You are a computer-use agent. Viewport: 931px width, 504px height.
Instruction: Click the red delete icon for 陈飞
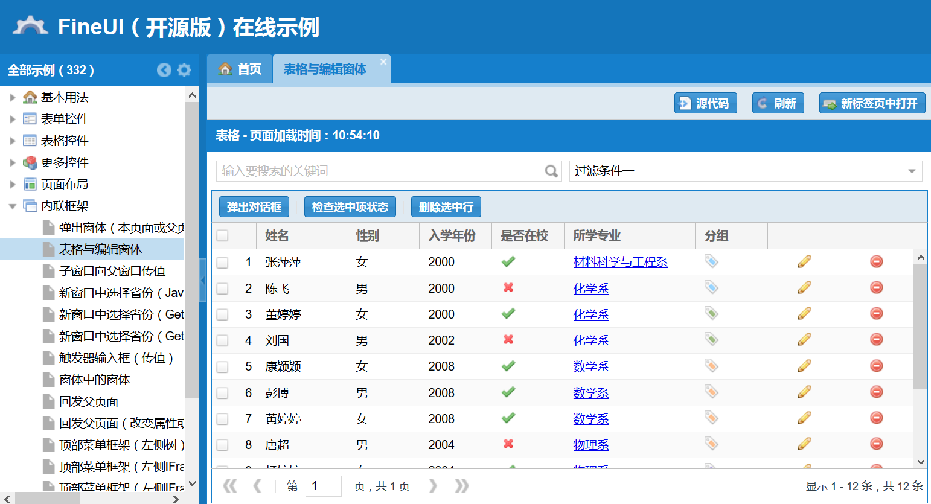(877, 288)
